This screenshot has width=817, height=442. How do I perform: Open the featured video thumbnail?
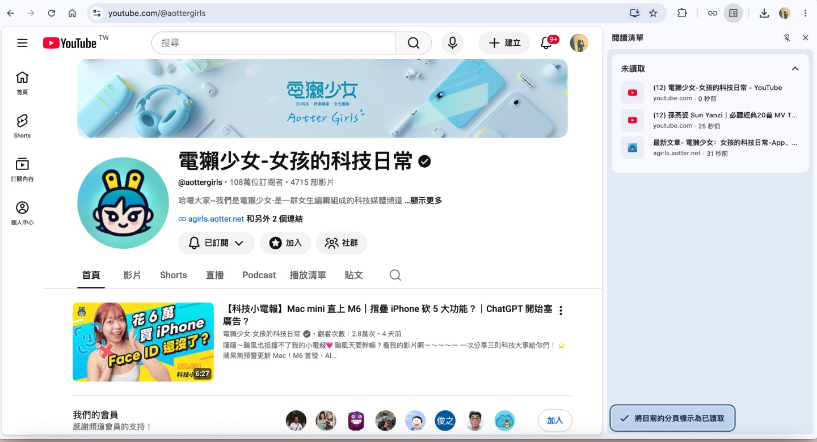[x=143, y=342]
